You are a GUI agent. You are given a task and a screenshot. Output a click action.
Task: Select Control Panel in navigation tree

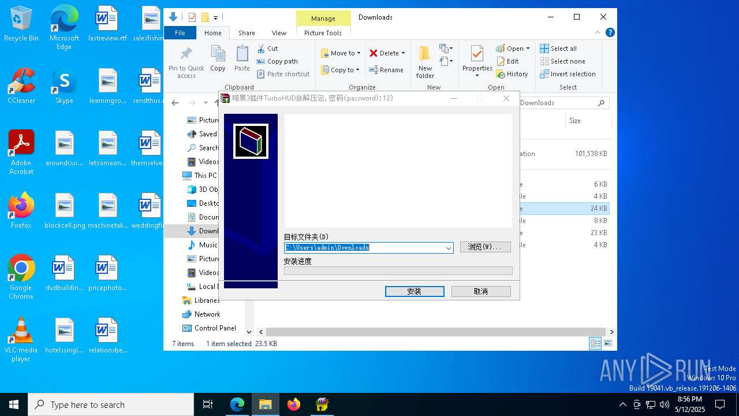point(209,328)
